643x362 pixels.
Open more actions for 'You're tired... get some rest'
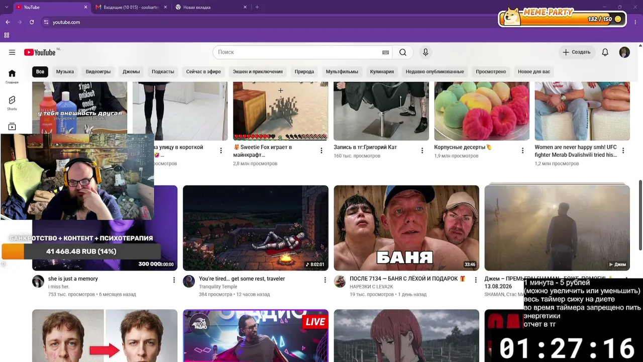point(325,280)
